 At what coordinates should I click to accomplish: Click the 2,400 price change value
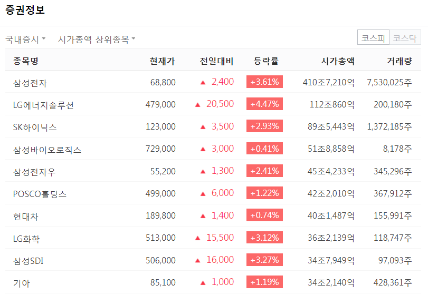tap(223, 82)
